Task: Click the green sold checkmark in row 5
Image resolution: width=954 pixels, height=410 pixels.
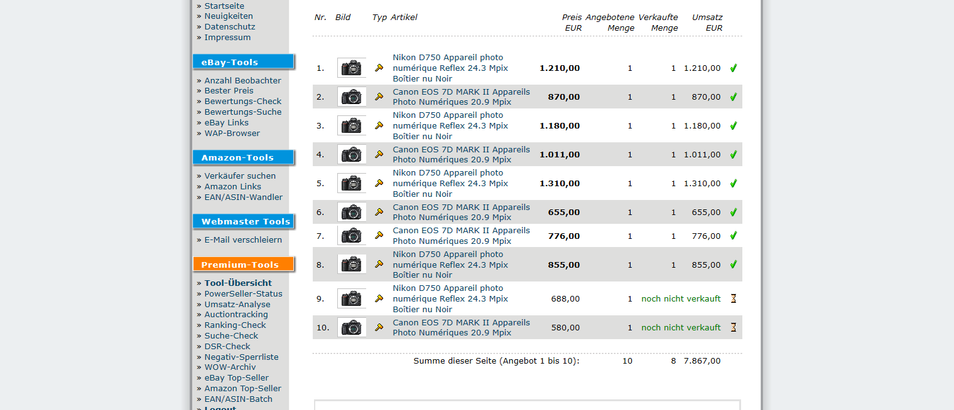Action: point(733,183)
